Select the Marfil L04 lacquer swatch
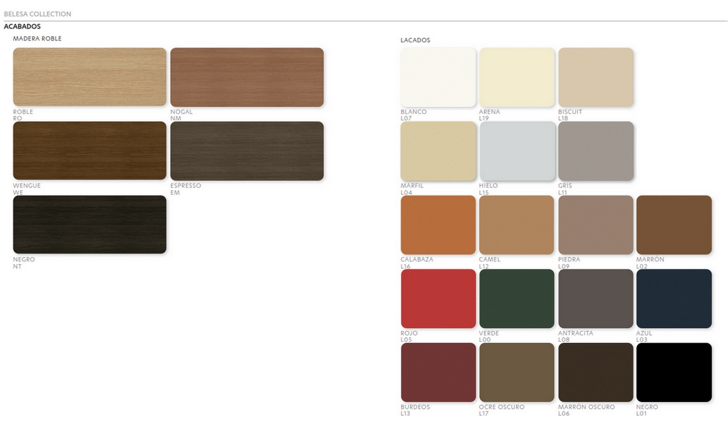 point(438,151)
